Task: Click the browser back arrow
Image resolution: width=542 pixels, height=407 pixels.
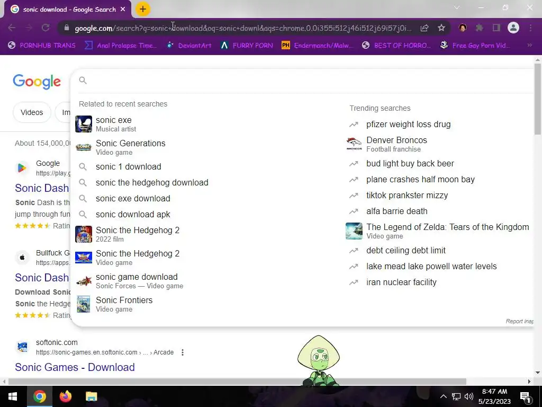Action: pyautogui.click(x=12, y=28)
